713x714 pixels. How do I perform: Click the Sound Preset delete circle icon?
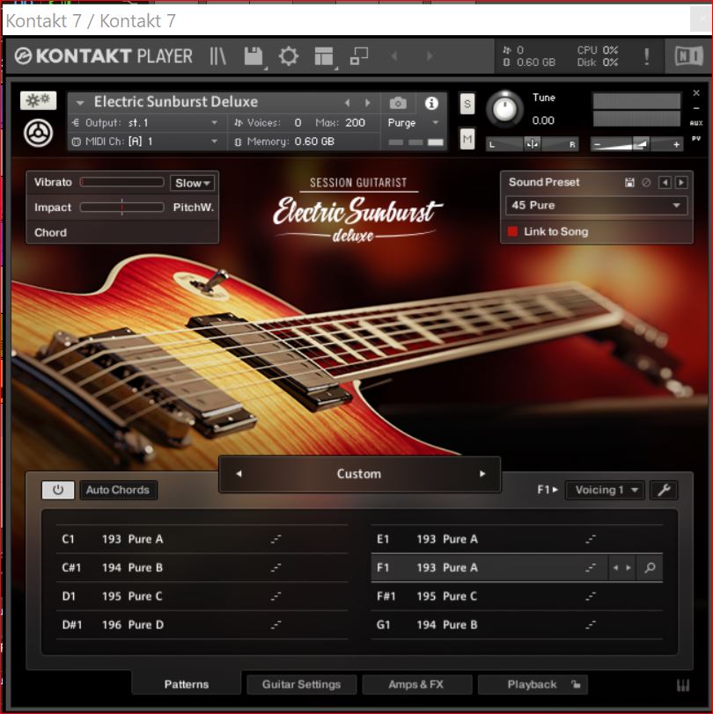(x=646, y=183)
